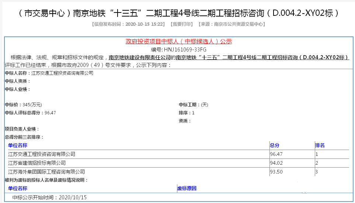Click the 来源：南京市公共资源交易中心 text
The width and height of the screenshot is (355, 203).
coord(232,24)
